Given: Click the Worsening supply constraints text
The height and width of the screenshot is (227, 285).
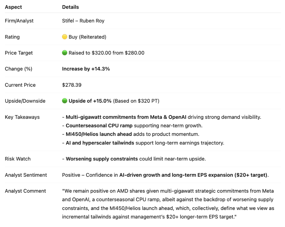Looking at the screenshot, I should pyautogui.click(x=102, y=159).
